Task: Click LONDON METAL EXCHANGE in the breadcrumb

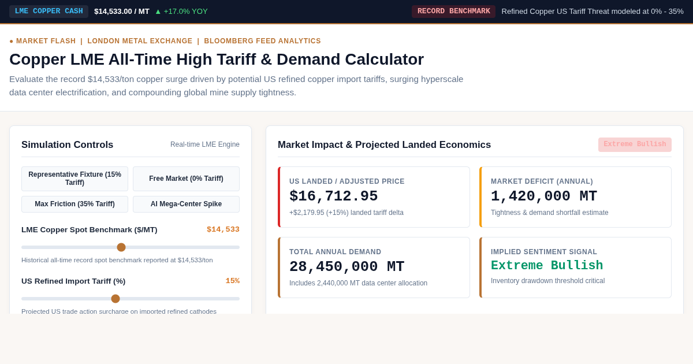Action: pos(140,41)
